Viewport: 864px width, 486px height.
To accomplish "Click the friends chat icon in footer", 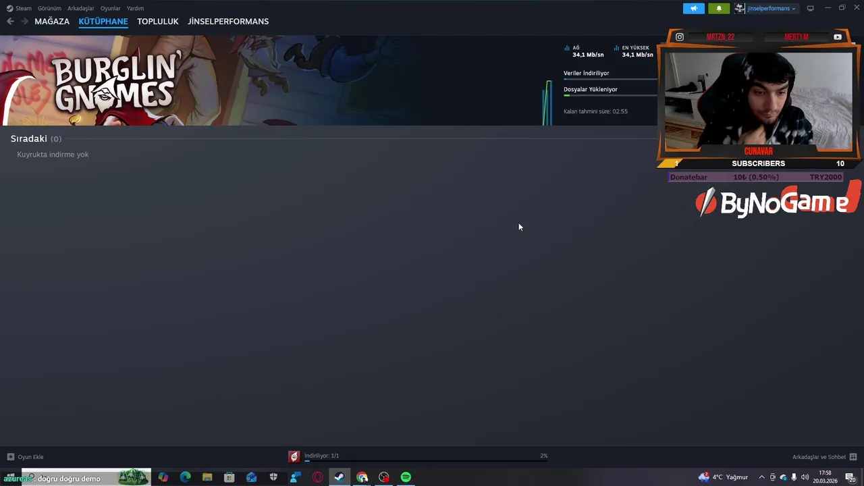I will 853,457.
